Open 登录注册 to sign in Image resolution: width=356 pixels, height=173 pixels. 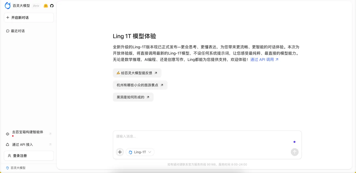coord(29,156)
